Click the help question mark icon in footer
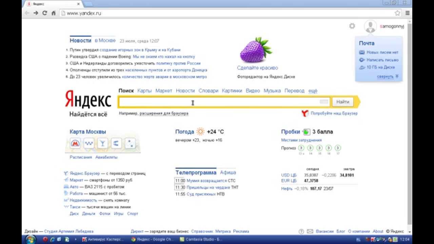 301,231
